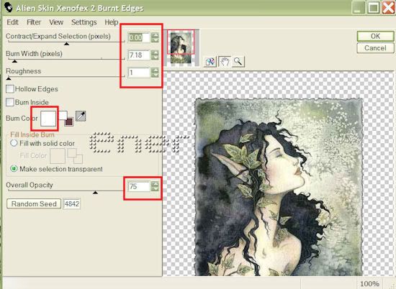Enable the Burn Inside checkbox
The height and width of the screenshot is (289, 396).
point(10,102)
